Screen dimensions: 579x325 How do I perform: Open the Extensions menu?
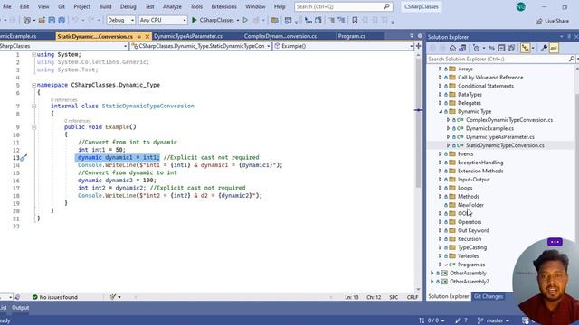tap(223, 6)
